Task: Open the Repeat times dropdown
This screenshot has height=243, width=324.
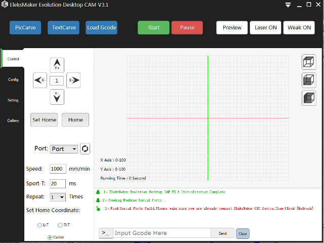Action: point(58,197)
